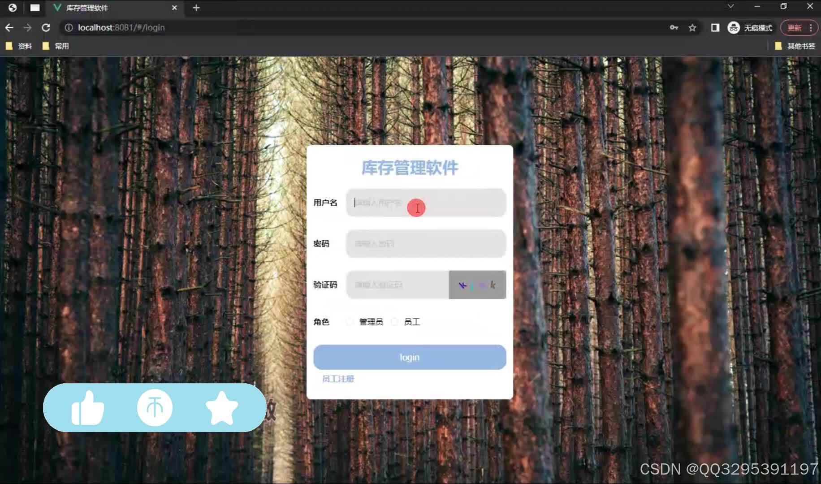The image size is (821, 484).
Task: Refresh the captcha image
Action: [x=478, y=285]
